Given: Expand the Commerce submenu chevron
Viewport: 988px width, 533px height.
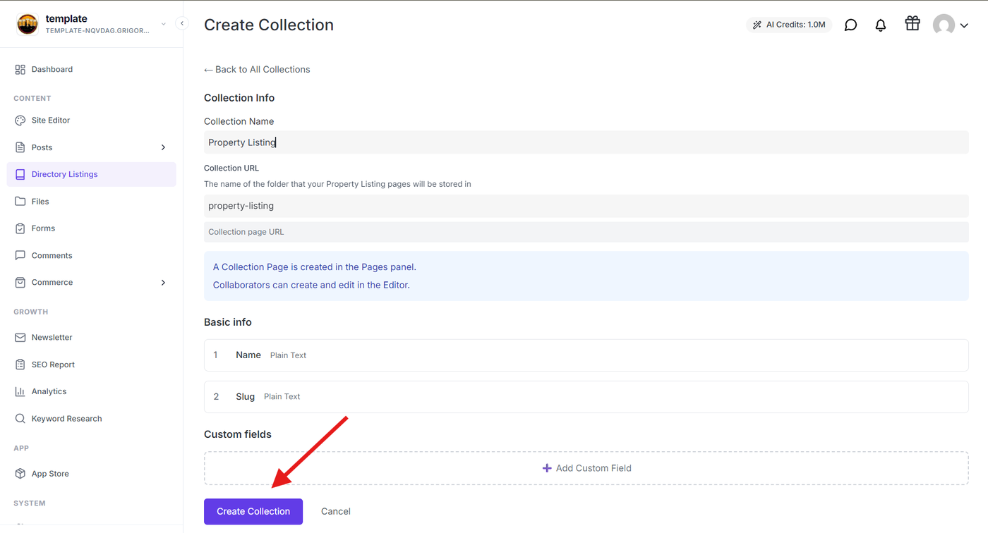Looking at the screenshot, I should [163, 283].
